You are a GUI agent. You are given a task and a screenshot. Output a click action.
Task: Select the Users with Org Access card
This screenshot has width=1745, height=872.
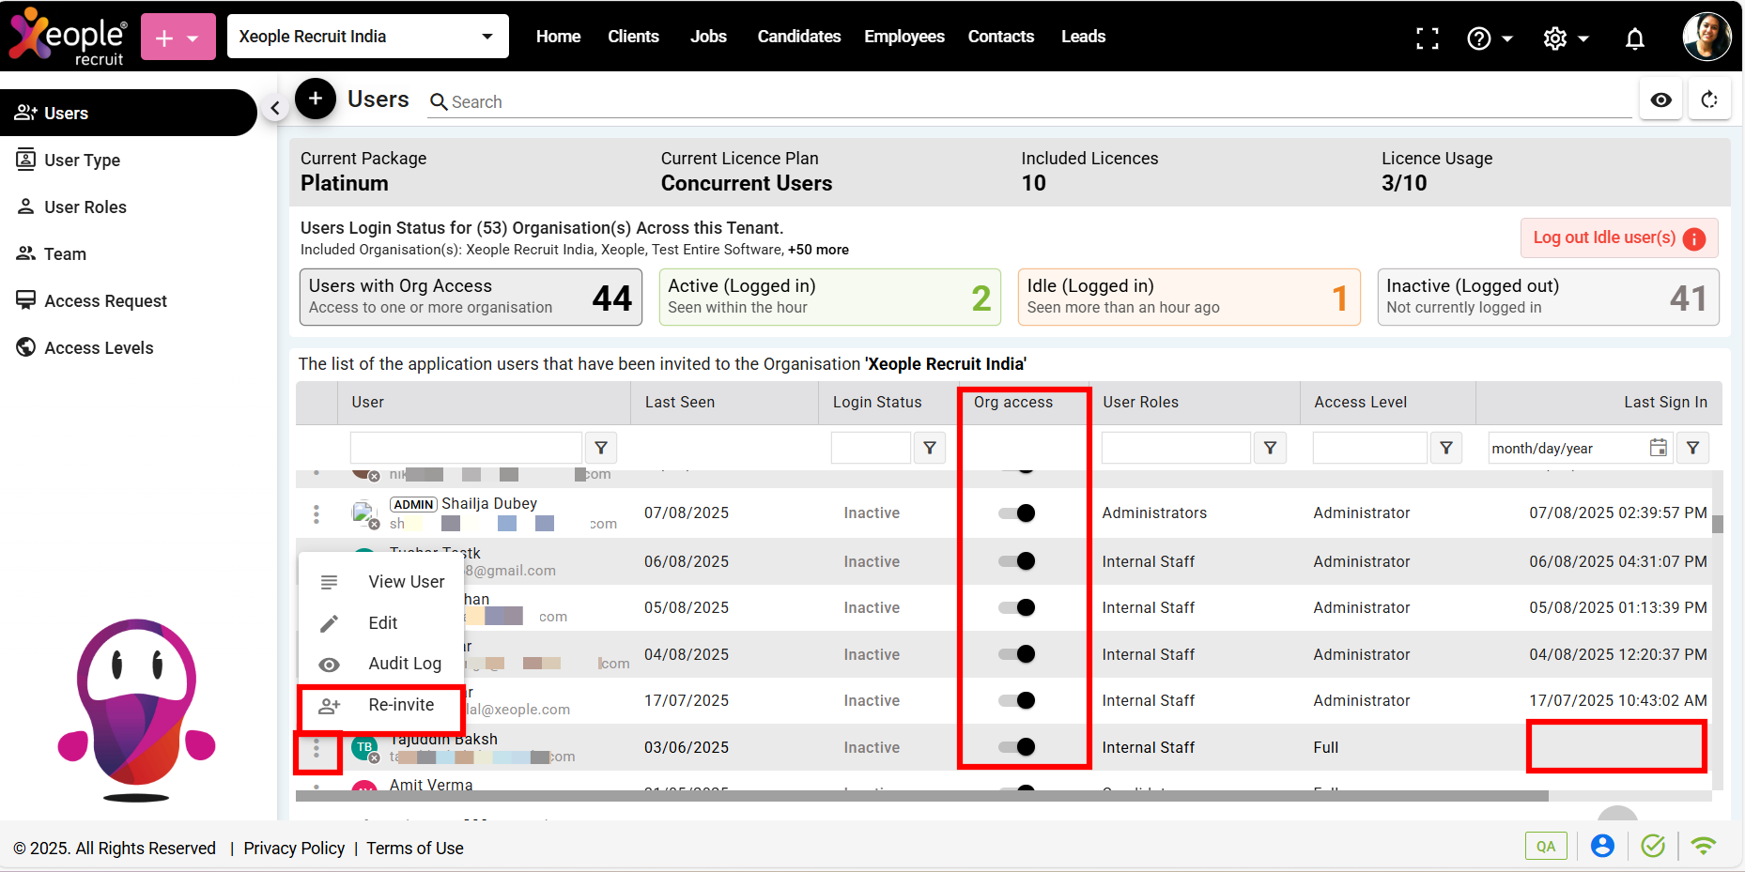tap(471, 298)
